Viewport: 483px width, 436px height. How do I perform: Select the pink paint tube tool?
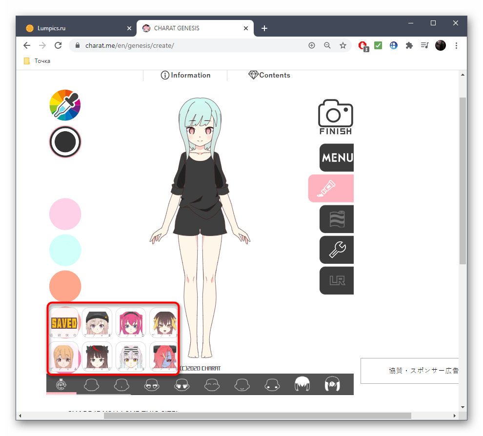(331, 188)
